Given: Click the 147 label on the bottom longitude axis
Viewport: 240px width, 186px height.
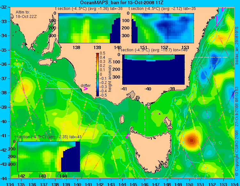Looking at the screenshot, I should click(156, 184).
